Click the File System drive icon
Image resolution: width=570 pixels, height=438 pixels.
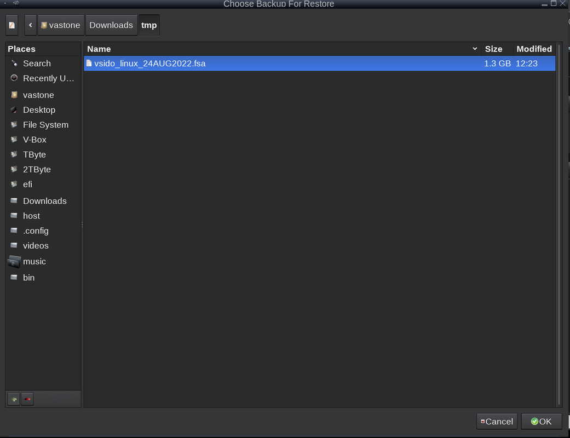pyautogui.click(x=14, y=125)
